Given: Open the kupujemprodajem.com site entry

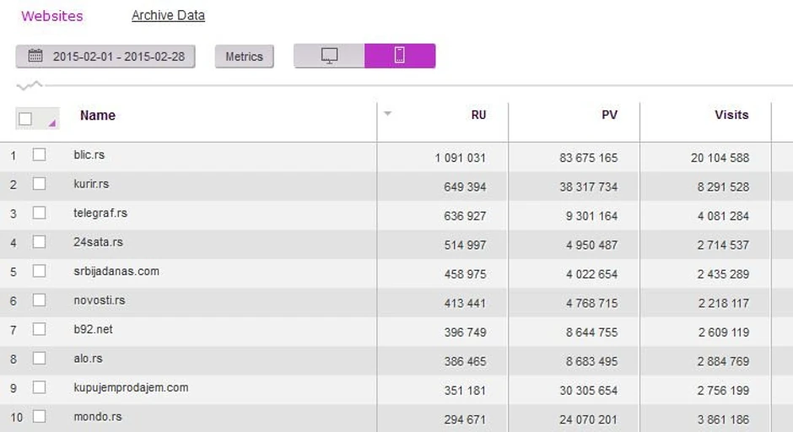Looking at the screenshot, I should pos(131,388).
